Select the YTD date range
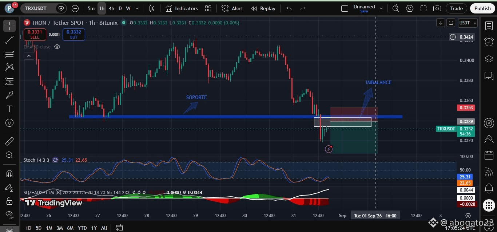The width and height of the screenshot is (497, 232). [x=82, y=228]
